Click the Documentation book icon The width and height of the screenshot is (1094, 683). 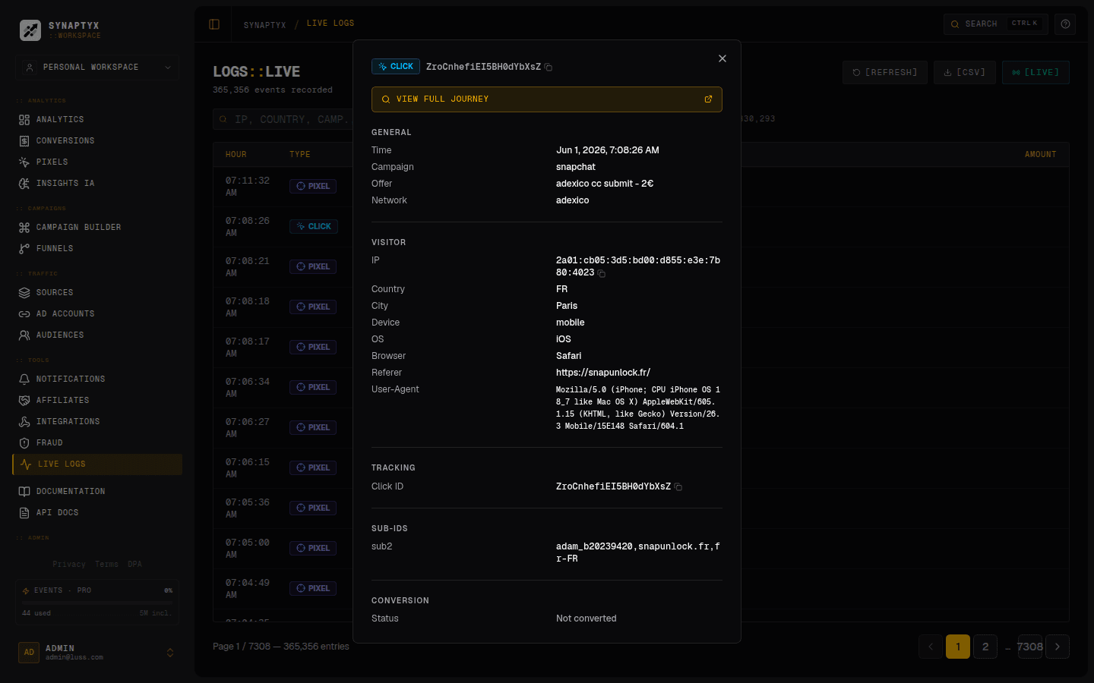[x=24, y=492]
